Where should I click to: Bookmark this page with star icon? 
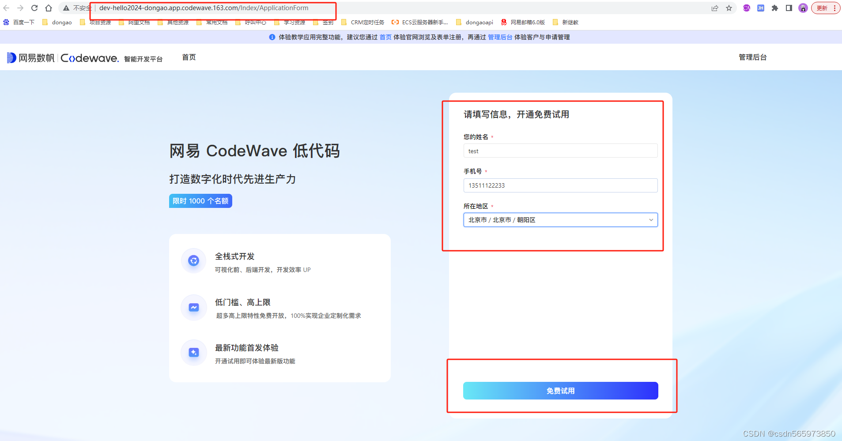click(x=729, y=8)
